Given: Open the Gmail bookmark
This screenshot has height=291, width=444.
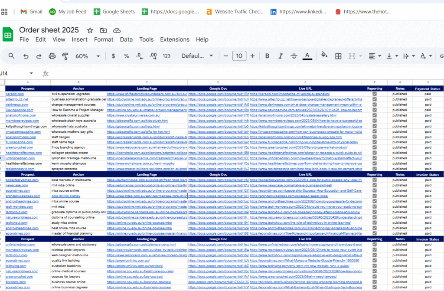Looking at the screenshot, I should pyautogui.click(x=31, y=12).
